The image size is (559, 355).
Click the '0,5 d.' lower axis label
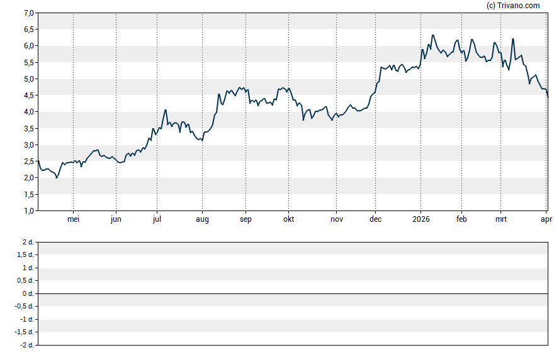click(x=25, y=281)
